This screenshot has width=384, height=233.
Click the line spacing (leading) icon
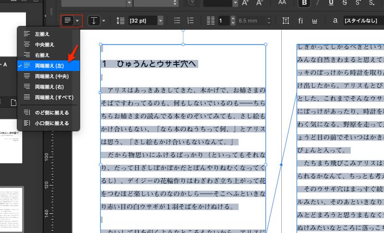120,21
